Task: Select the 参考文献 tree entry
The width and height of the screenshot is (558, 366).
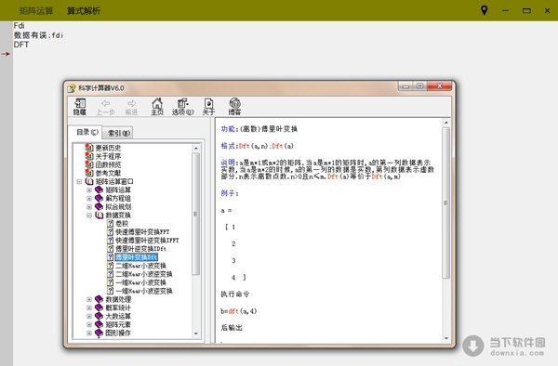Action: coord(108,173)
